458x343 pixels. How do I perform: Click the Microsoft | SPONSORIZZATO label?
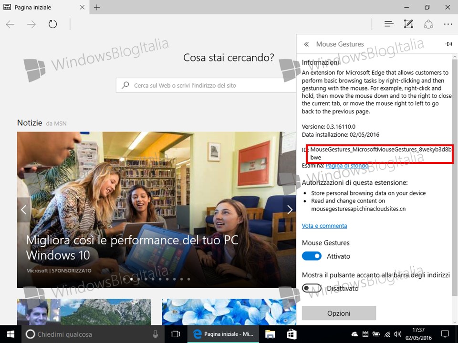59,271
